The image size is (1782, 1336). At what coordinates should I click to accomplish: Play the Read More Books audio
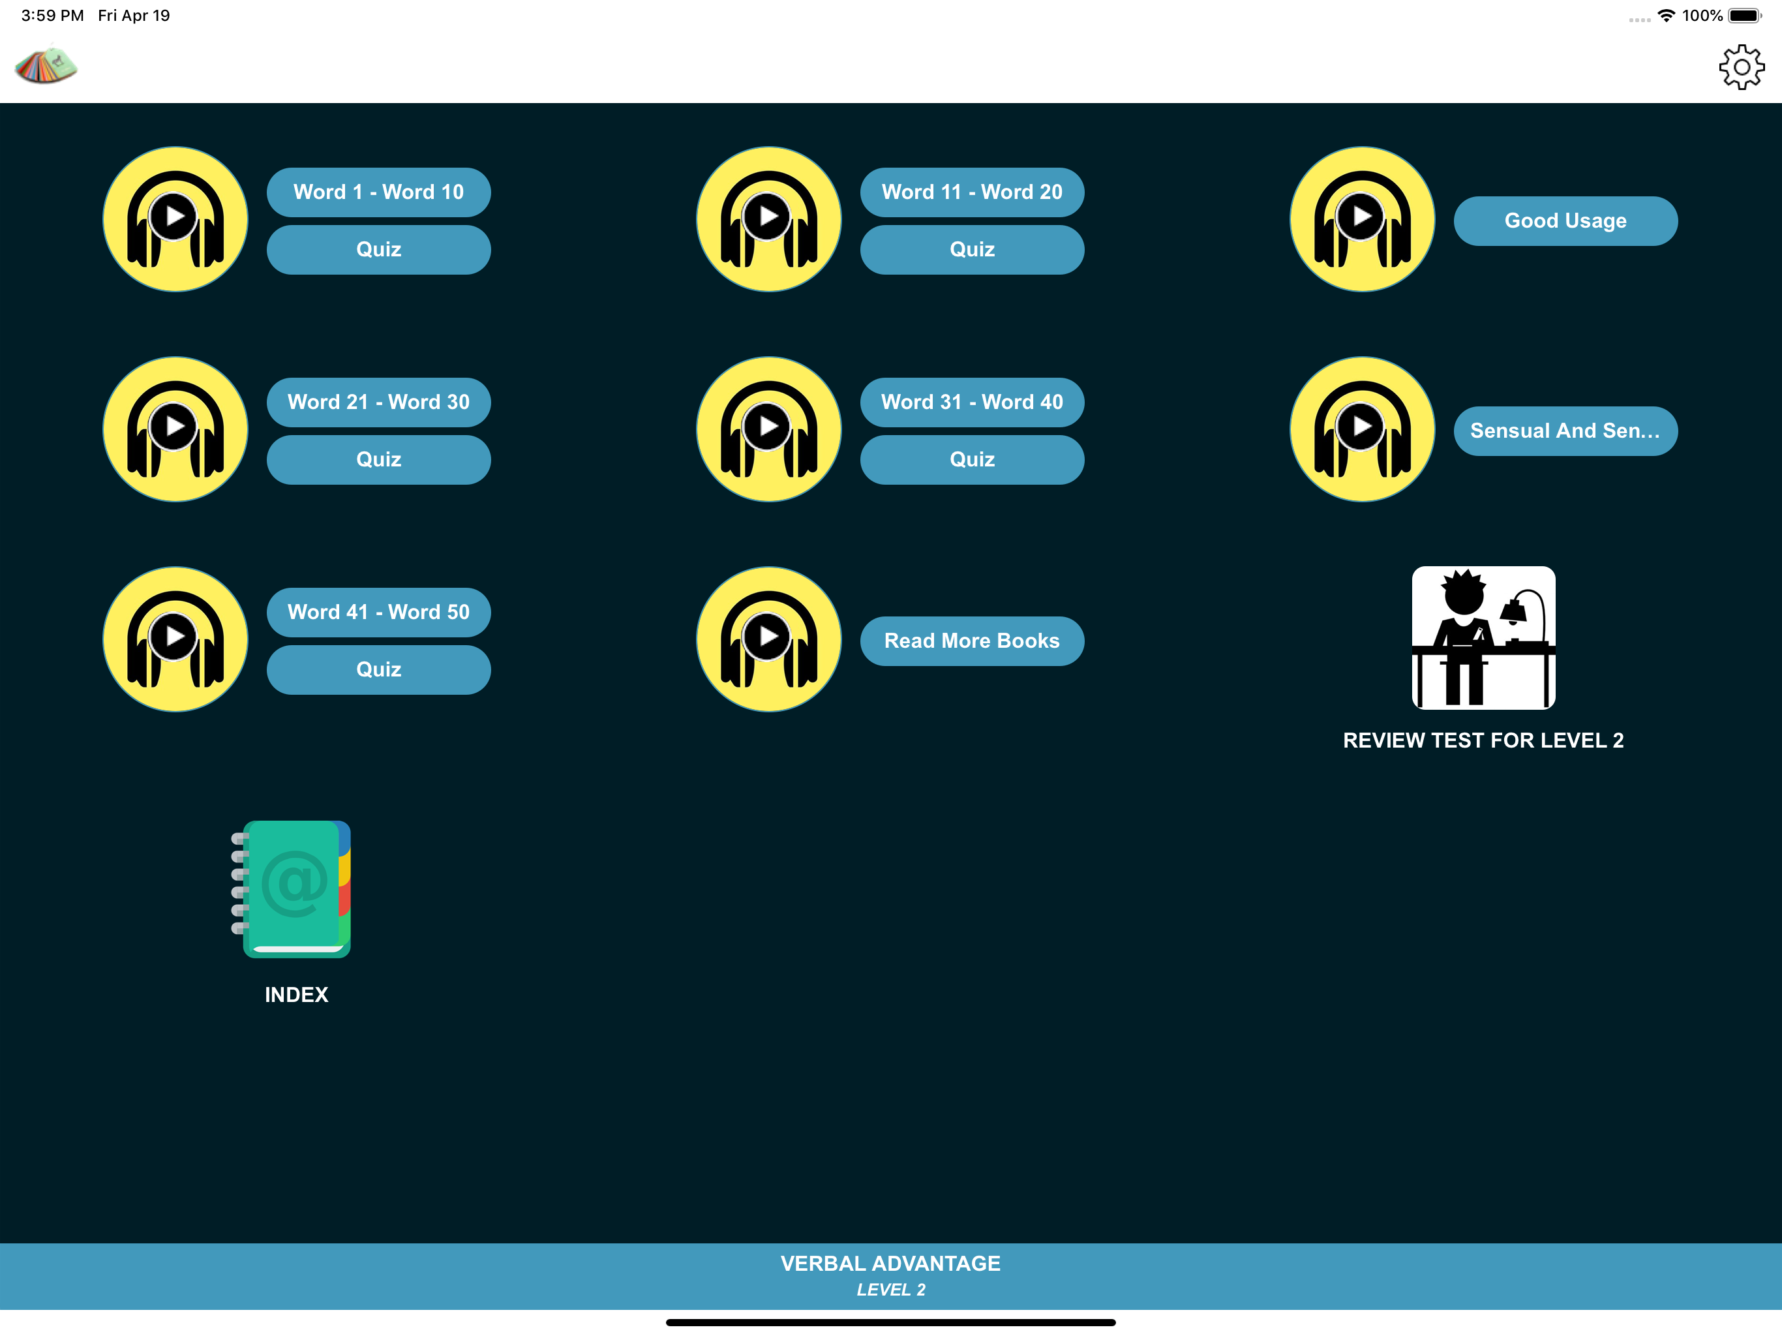coord(768,640)
